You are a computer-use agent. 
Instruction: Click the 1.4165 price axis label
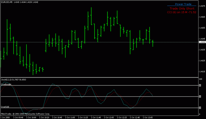tap(202, 17)
